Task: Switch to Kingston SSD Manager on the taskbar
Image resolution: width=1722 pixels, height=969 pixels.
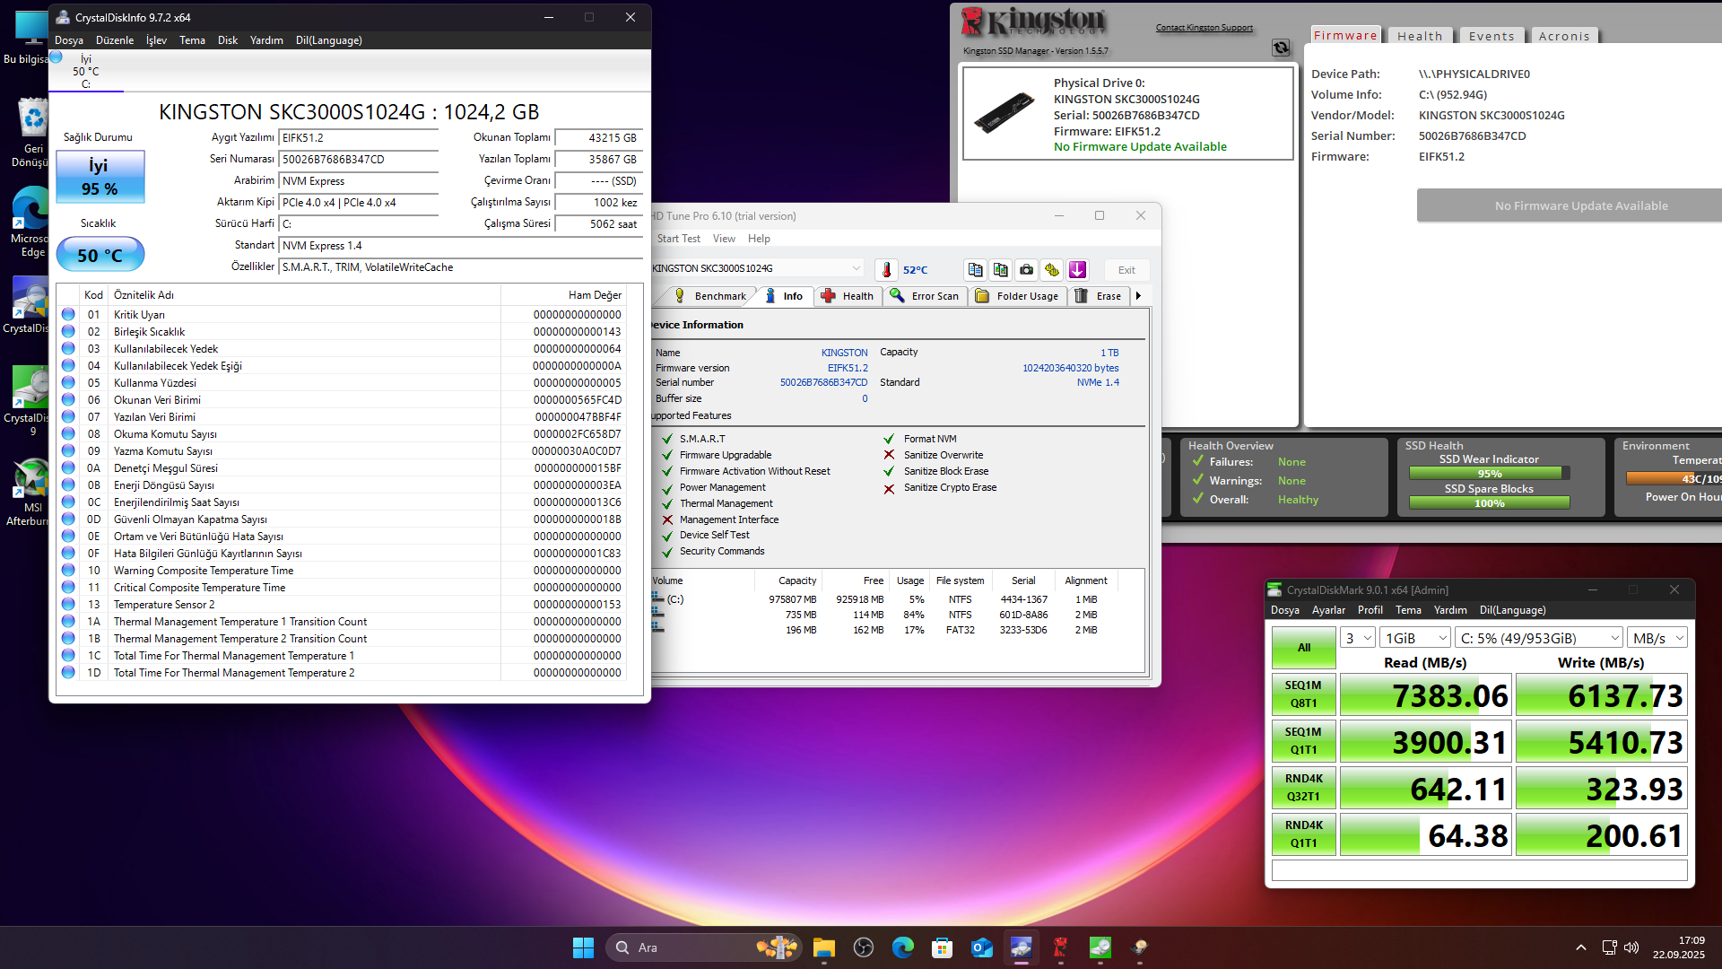Action: (1060, 947)
